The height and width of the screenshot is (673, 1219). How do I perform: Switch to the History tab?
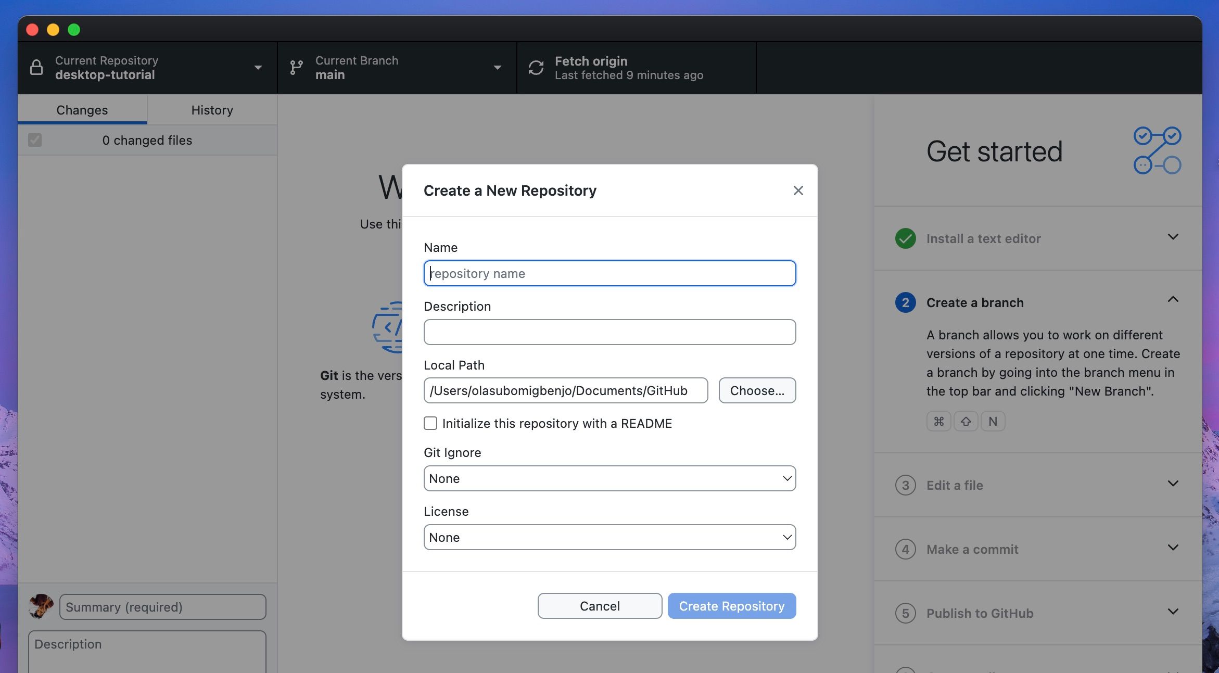[212, 110]
